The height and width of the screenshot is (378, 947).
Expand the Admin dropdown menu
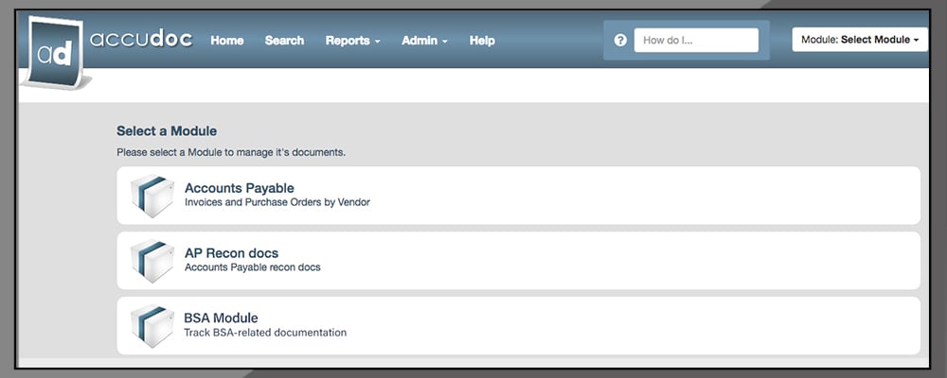click(424, 41)
